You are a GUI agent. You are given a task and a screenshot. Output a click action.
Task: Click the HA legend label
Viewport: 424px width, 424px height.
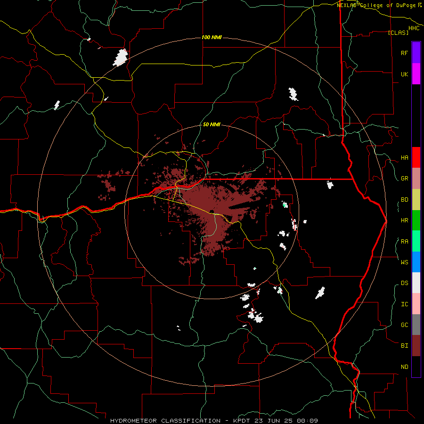tap(404, 158)
